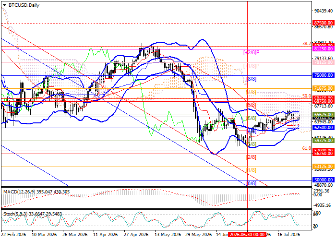Select the magenta 81250.00 price tag
The height and width of the screenshot is (240, 336).
click(324, 49)
